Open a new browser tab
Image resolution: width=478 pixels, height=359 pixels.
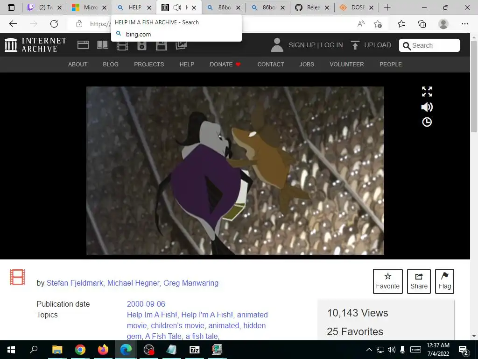point(387,7)
